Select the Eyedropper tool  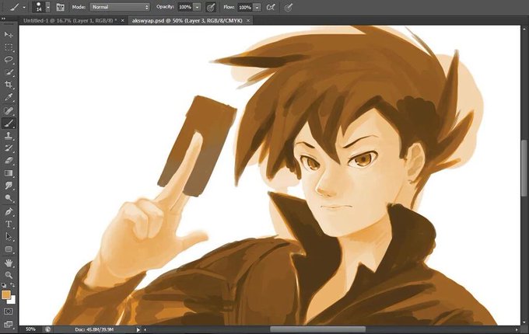(x=9, y=97)
